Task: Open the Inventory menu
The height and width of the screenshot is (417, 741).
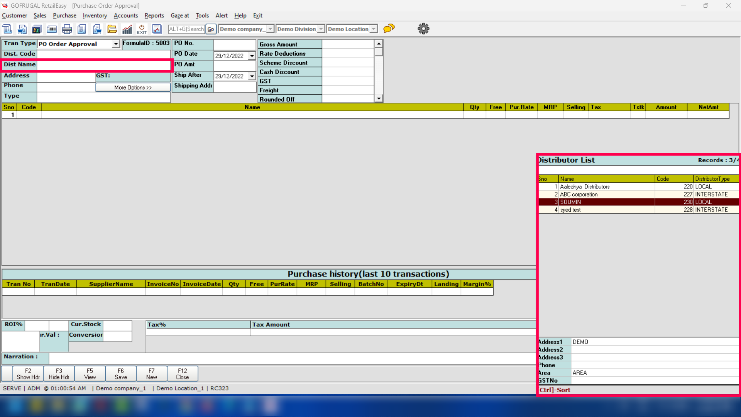Action: (95, 15)
